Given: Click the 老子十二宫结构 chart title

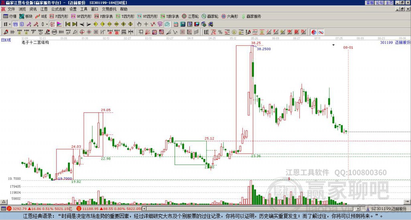Looking at the screenshot, I should point(35,42).
